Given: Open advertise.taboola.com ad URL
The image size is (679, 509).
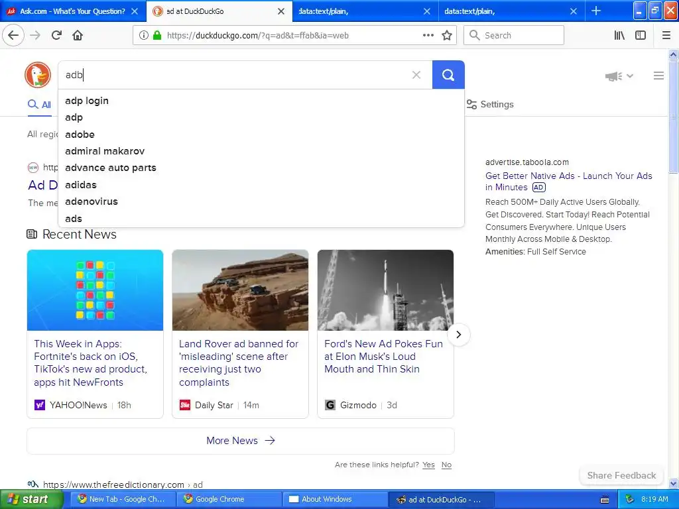Looking at the screenshot, I should [527, 162].
